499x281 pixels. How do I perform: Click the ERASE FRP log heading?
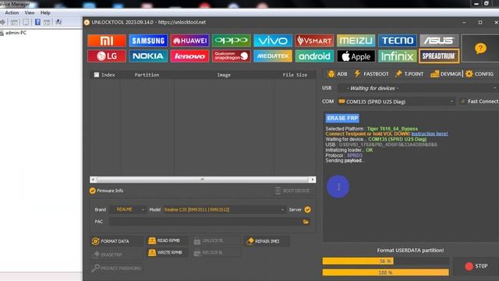tap(342, 118)
